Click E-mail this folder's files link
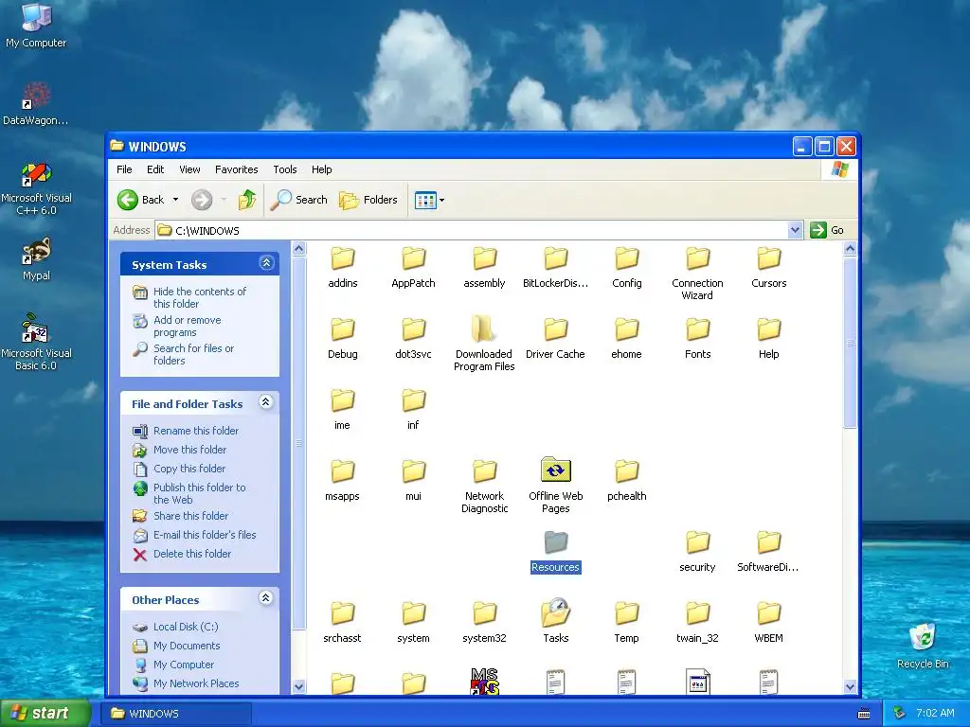 [x=205, y=535]
